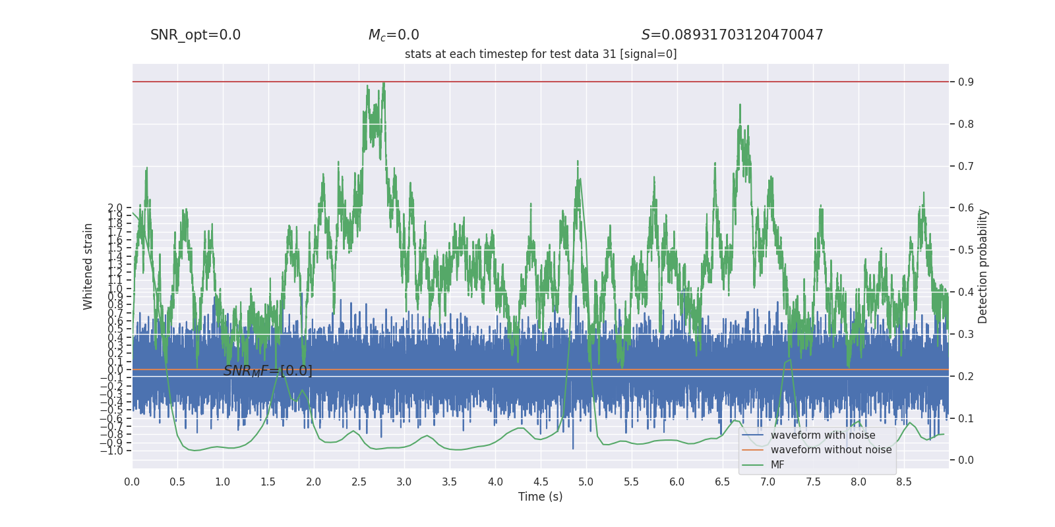Image resolution: width=1055 pixels, height=527 pixels.
Task: Click the green curve's highest peak near 2.75 s
Action: click(383, 84)
